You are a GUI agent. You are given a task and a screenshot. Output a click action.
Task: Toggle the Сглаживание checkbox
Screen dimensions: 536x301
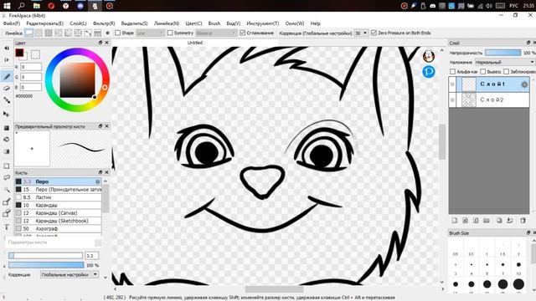pyautogui.click(x=242, y=33)
